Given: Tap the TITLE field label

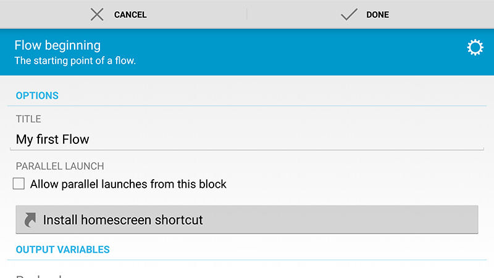Looking at the screenshot, I should tap(28, 119).
